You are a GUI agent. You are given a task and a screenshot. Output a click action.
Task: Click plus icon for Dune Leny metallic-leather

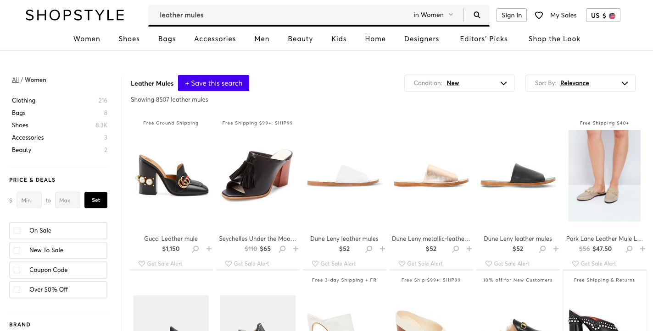click(469, 249)
